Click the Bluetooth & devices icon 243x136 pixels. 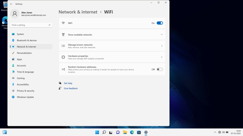click(13, 41)
